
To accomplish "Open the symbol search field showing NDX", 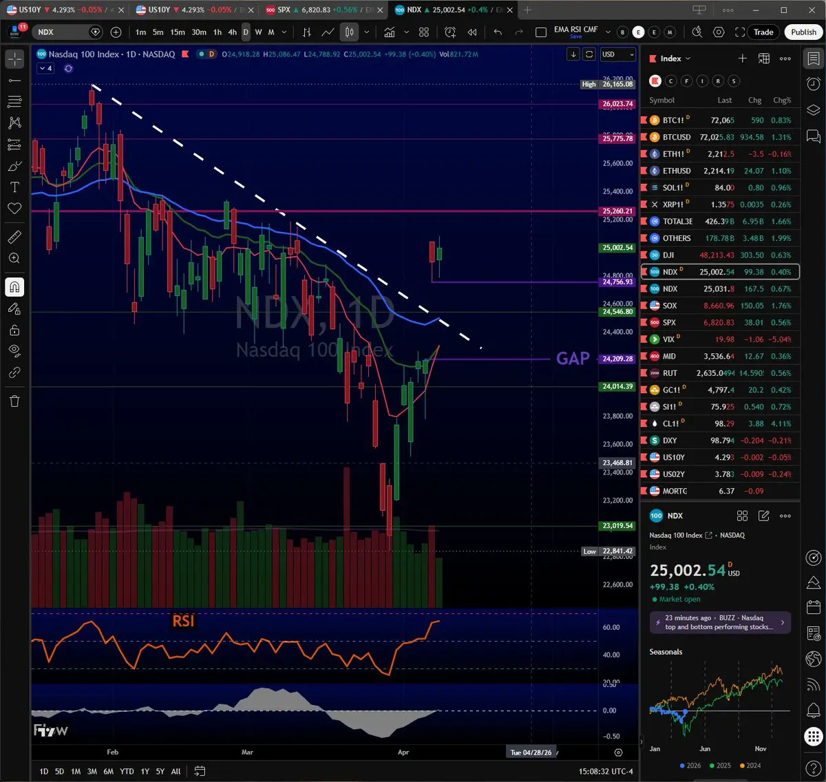I will click(x=68, y=32).
